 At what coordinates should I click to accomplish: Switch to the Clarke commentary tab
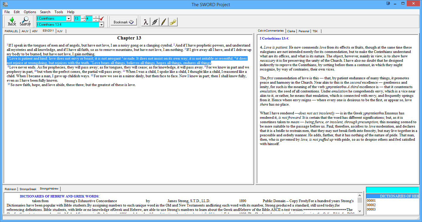[291, 31]
